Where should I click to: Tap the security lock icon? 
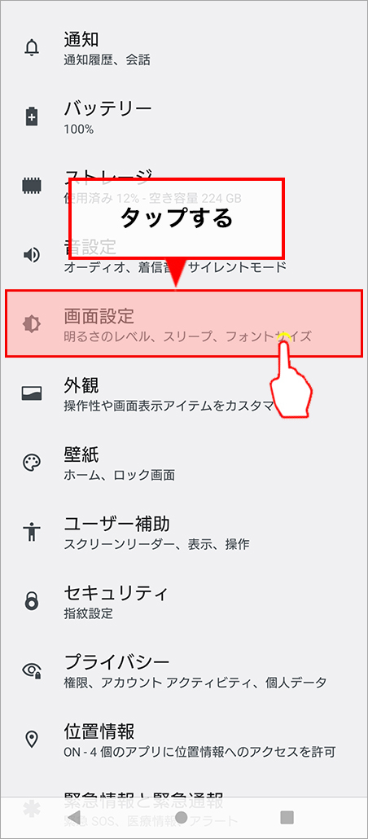(x=32, y=601)
